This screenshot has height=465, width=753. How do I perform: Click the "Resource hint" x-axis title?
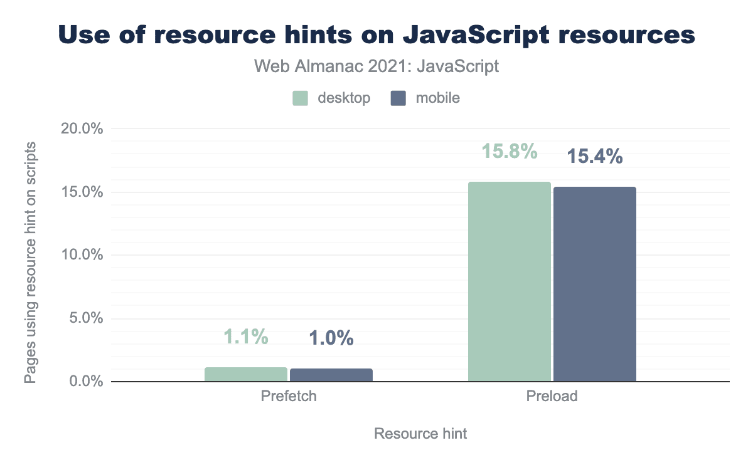pos(420,434)
